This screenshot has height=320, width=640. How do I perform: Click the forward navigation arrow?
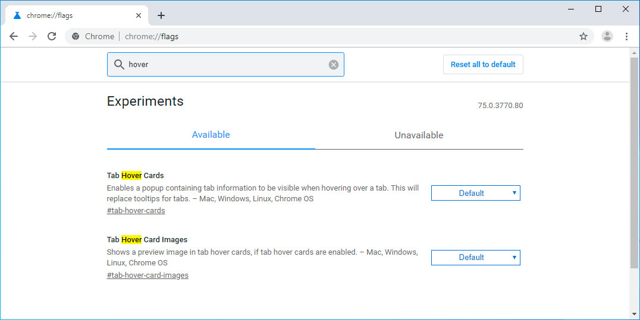pos(33,36)
